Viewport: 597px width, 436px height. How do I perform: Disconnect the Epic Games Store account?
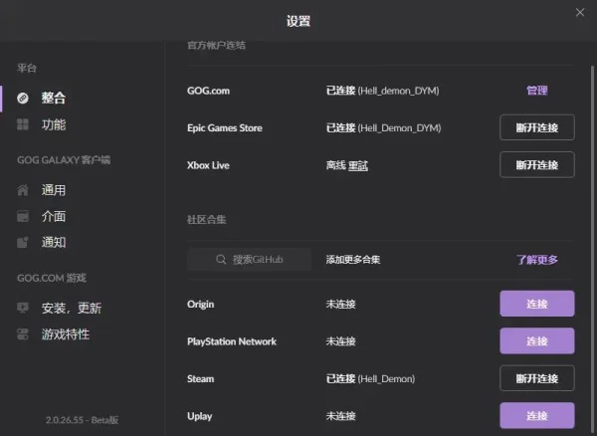tap(537, 127)
